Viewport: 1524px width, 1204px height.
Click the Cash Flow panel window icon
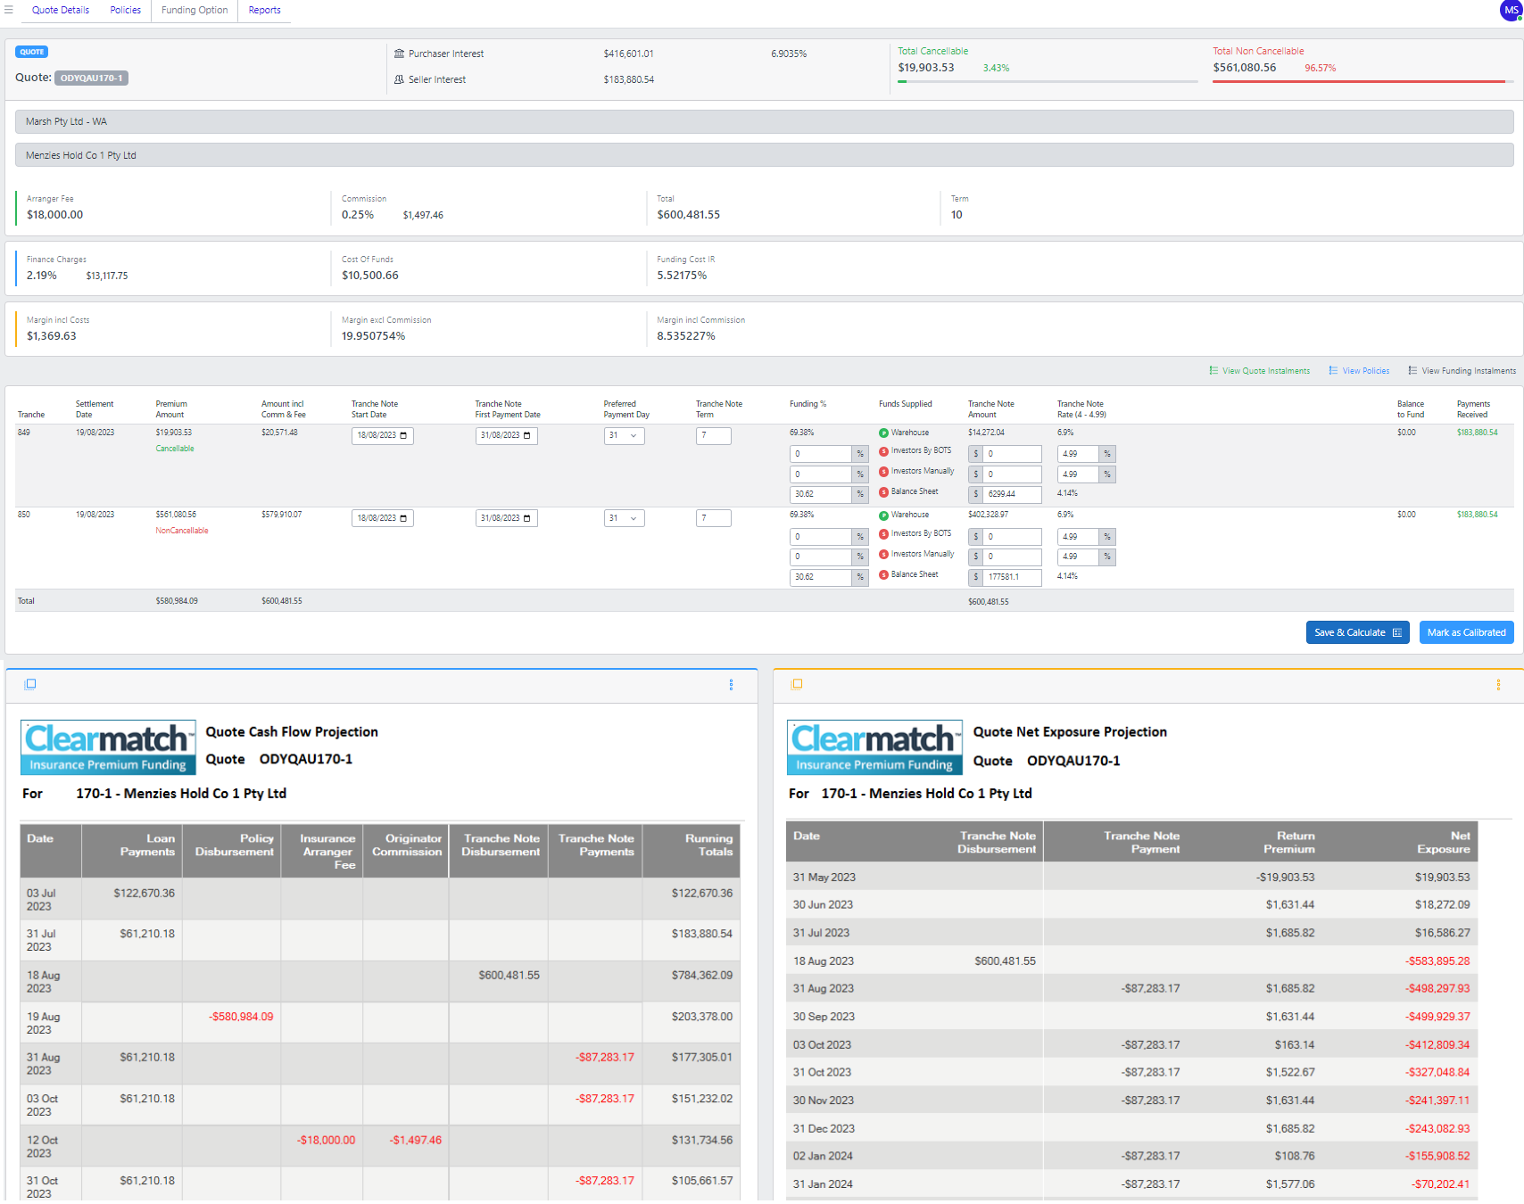30,684
